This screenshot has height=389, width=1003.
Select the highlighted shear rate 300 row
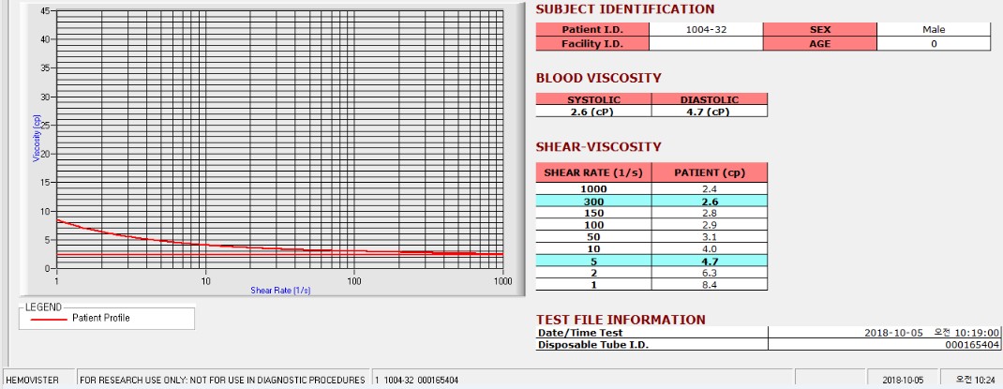[651, 201]
